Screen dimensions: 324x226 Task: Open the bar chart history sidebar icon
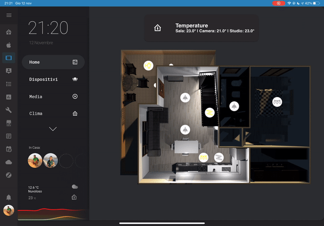(x=9, y=97)
